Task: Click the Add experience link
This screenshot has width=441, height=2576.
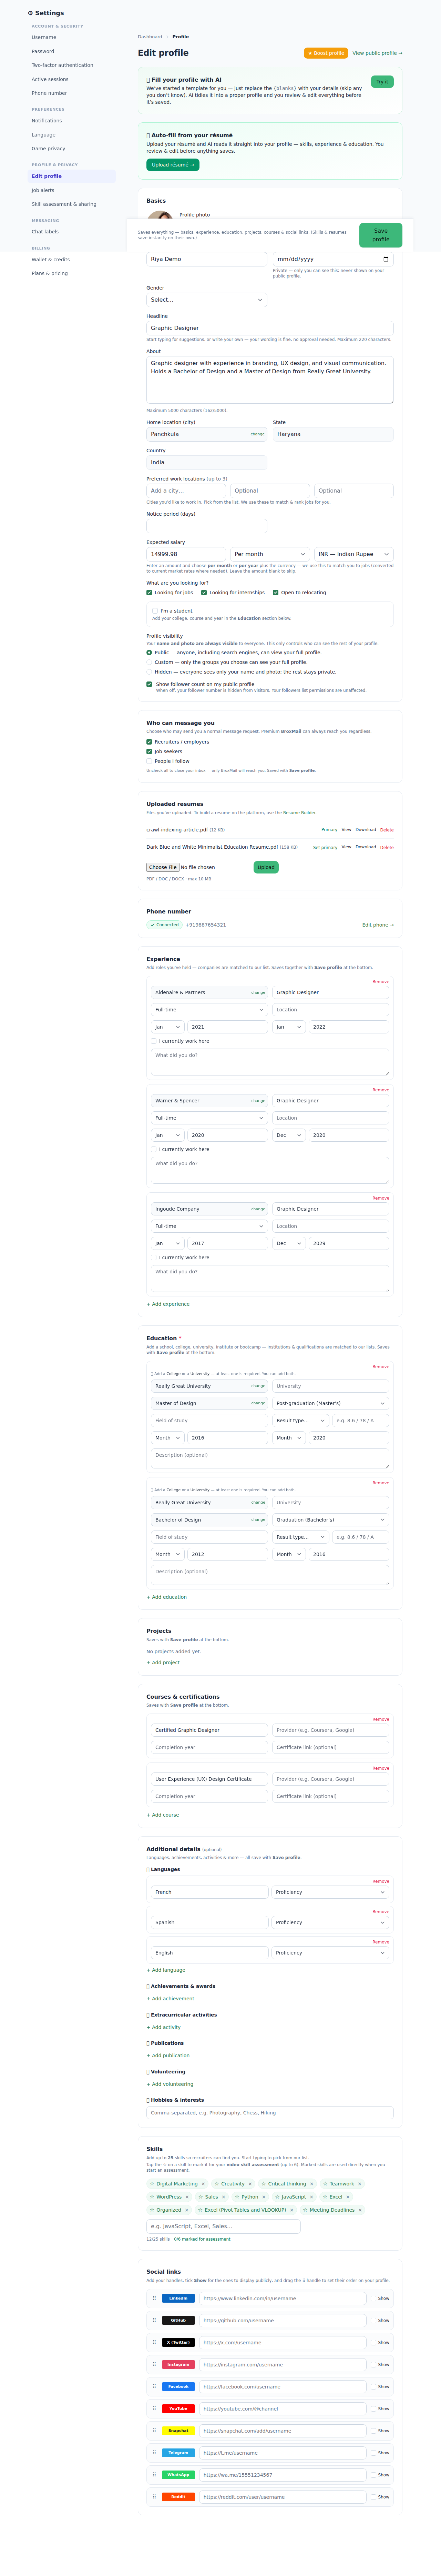Action: (168, 1304)
